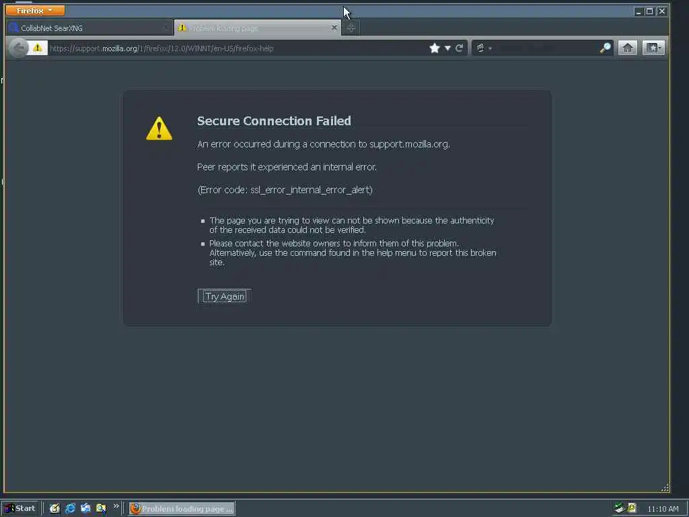Screen dimensions: 689x517
Task: Click the fourth quick launch search icon
Action: coord(101,508)
